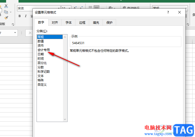Select 文本 in the category list

[x=50, y=76]
